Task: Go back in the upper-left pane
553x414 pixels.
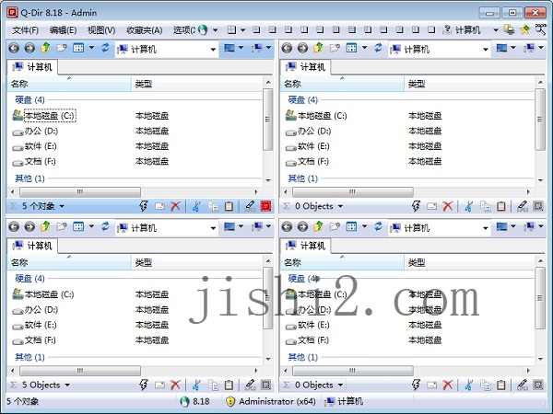Action: (x=14, y=48)
